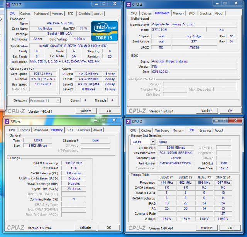The height and width of the screenshot is (237, 247).
Task: Open About tab in Memory window
Action: coord(98,130)
